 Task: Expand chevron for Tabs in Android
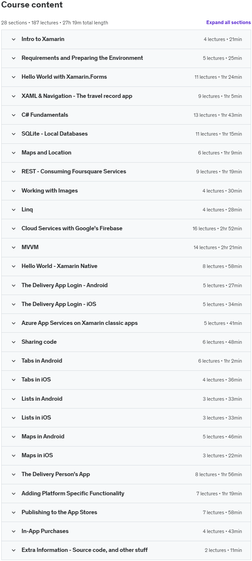click(14, 361)
